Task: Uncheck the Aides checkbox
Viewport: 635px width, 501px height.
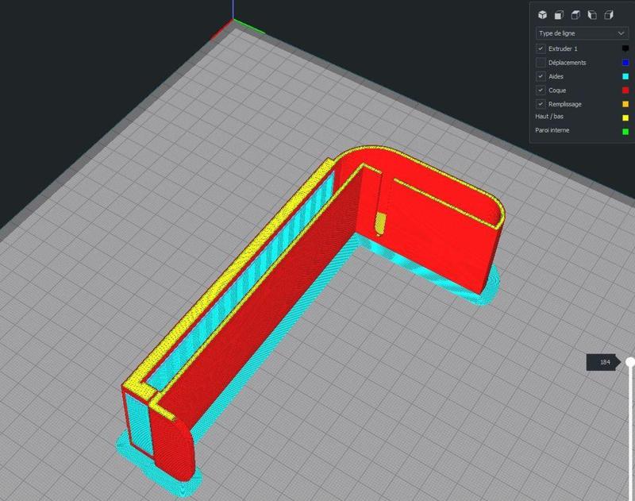Action: 541,76
